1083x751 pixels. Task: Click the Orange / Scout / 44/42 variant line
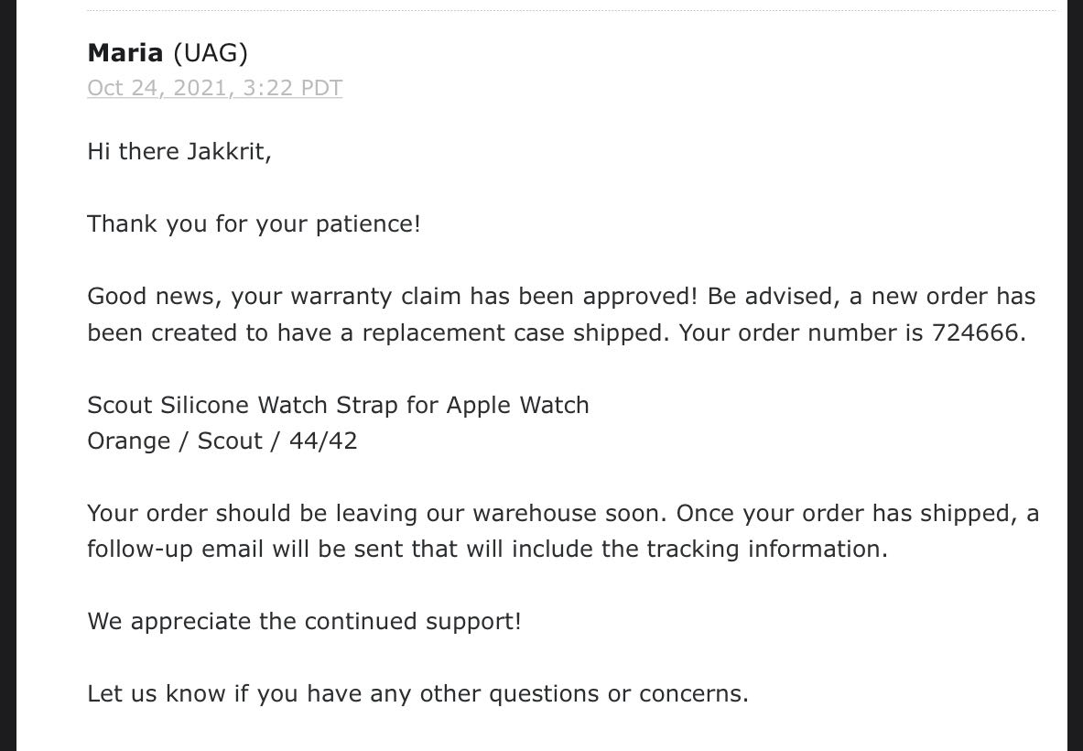[222, 441]
